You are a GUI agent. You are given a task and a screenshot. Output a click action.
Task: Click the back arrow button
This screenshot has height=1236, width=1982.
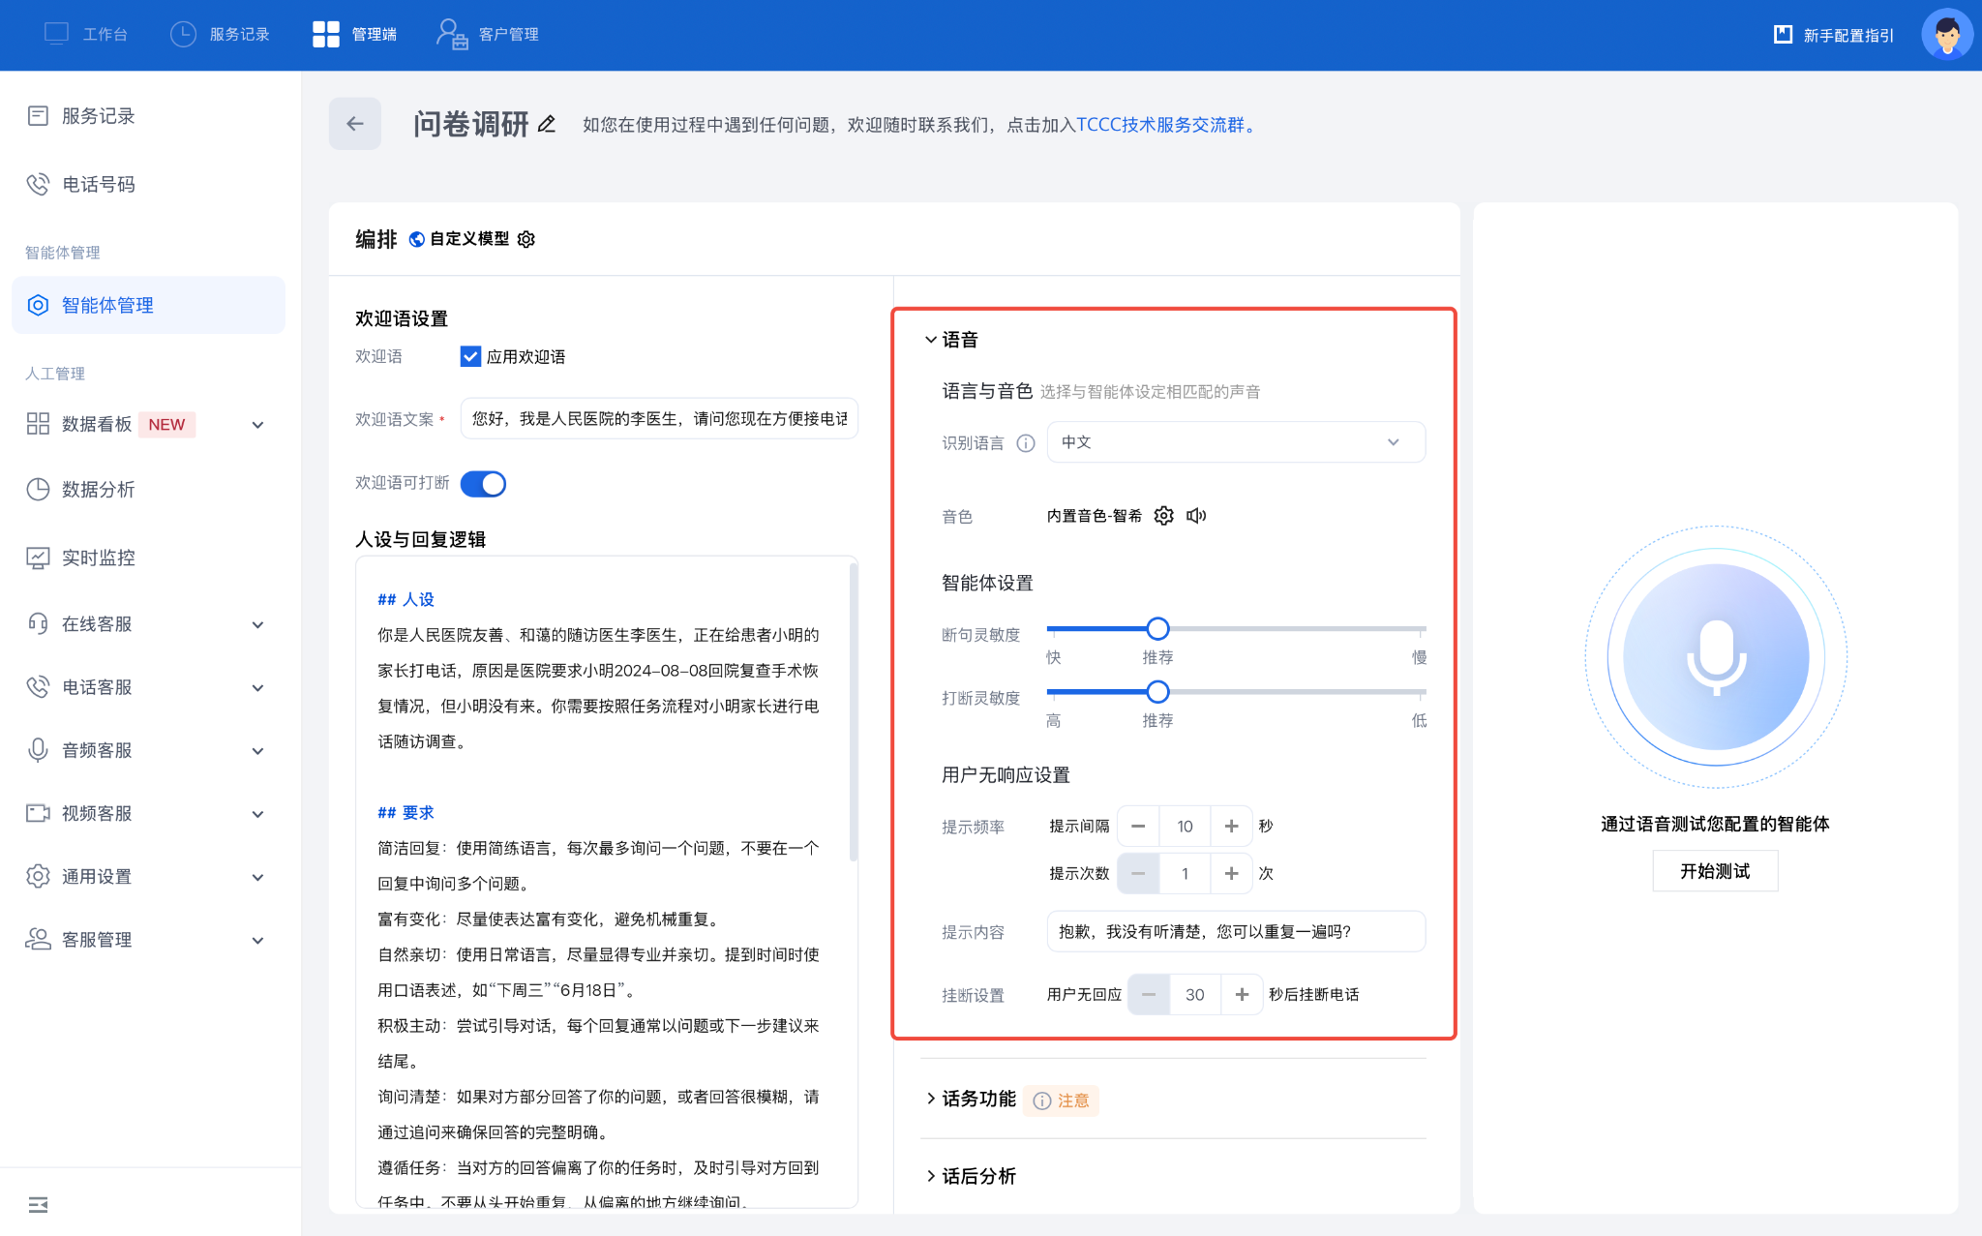[355, 124]
